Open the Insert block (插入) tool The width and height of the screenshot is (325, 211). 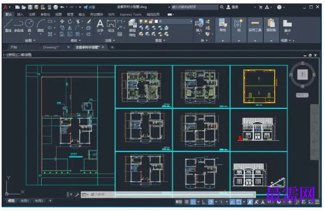click(x=199, y=25)
